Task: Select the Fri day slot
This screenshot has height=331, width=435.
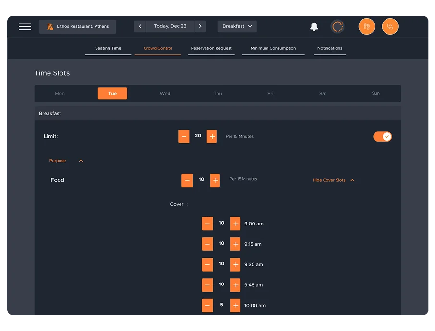Action: [270, 94]
